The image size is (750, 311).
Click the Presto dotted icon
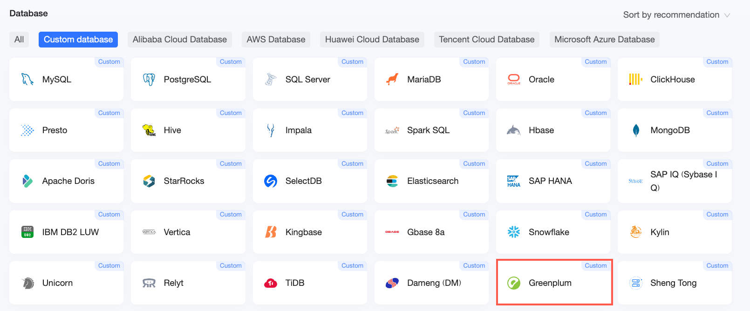pos(27,130)
